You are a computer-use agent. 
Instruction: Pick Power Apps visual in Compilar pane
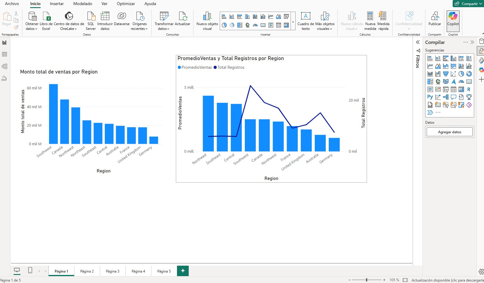469,105
